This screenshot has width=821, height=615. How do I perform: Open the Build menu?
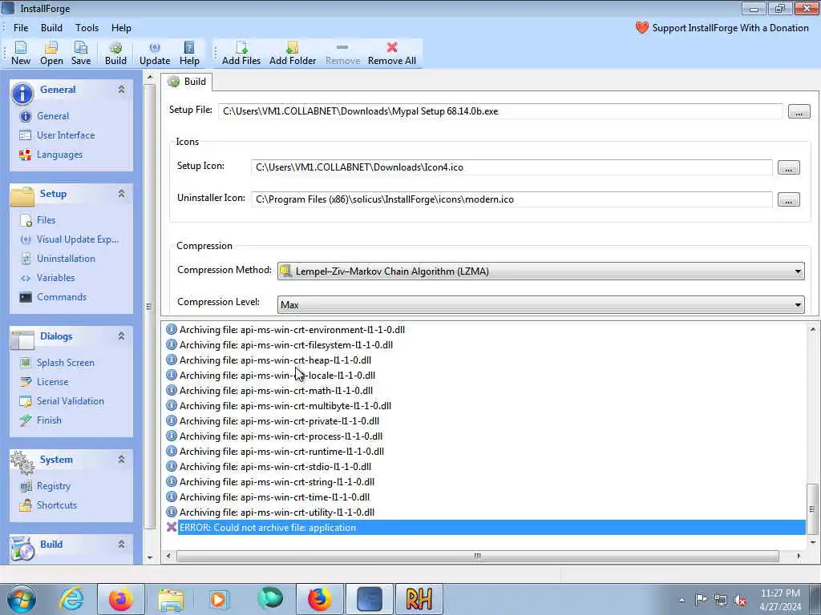(51, 28)
